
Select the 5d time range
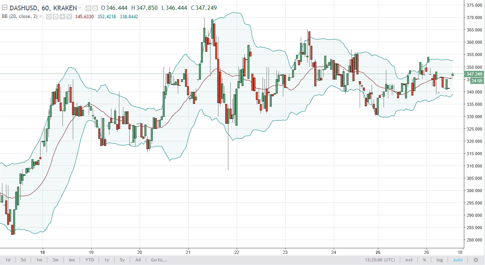[x=23, y=260]
